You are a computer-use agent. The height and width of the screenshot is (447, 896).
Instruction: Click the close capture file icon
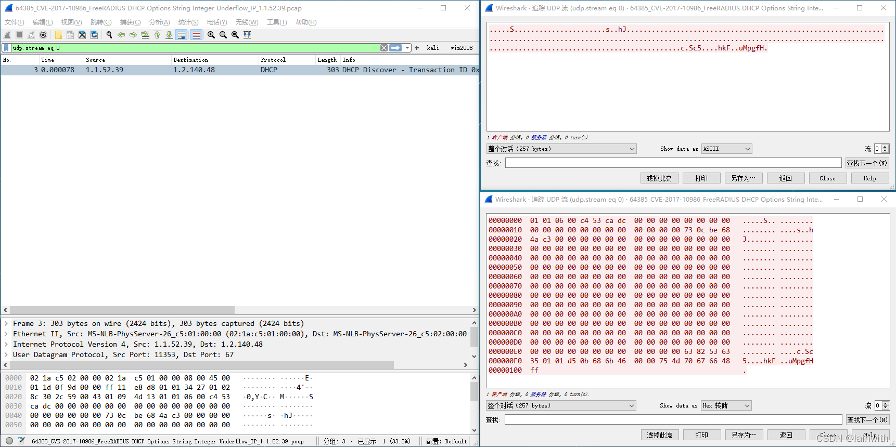[x=82, y=35]
